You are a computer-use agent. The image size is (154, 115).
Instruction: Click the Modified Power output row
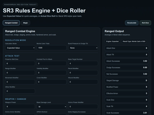click(x=127, y=87)
